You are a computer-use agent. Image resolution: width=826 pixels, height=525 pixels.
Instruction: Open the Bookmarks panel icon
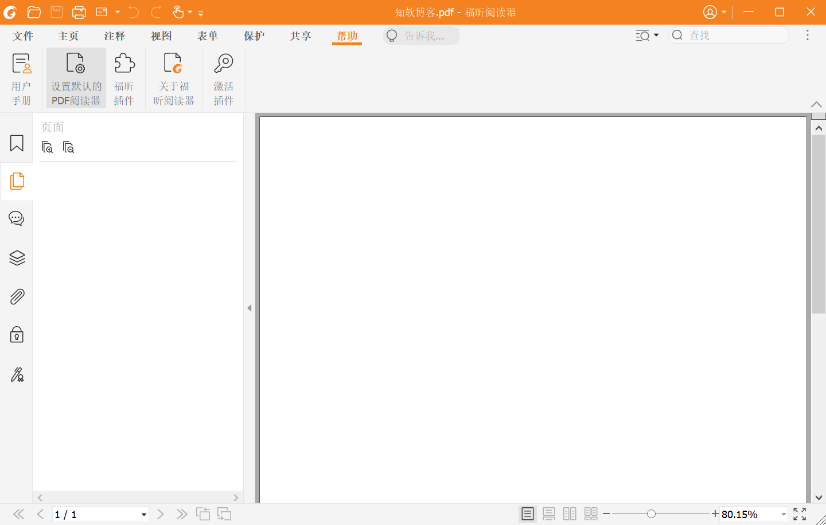[17, 143]
